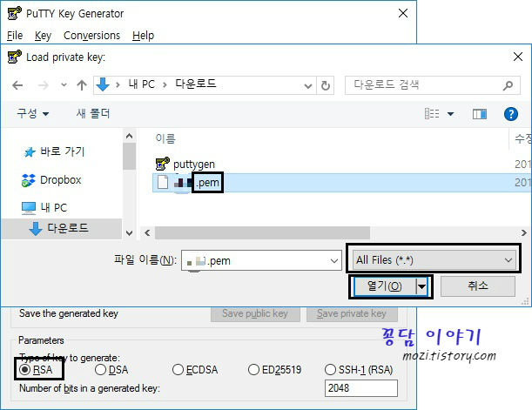Click the .pem document icon
Screen dimensions: 532x410
pos(163,183)
